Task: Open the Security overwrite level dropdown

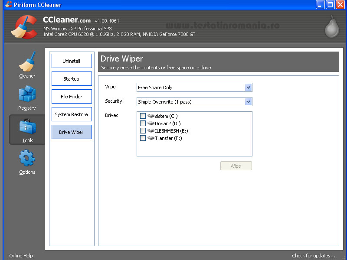Action: (x=248, y=102)
